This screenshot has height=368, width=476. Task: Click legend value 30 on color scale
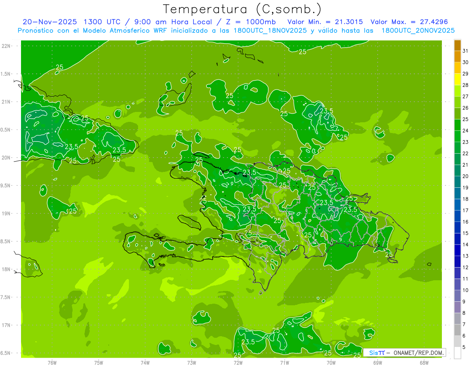click(x=466, y=62)
